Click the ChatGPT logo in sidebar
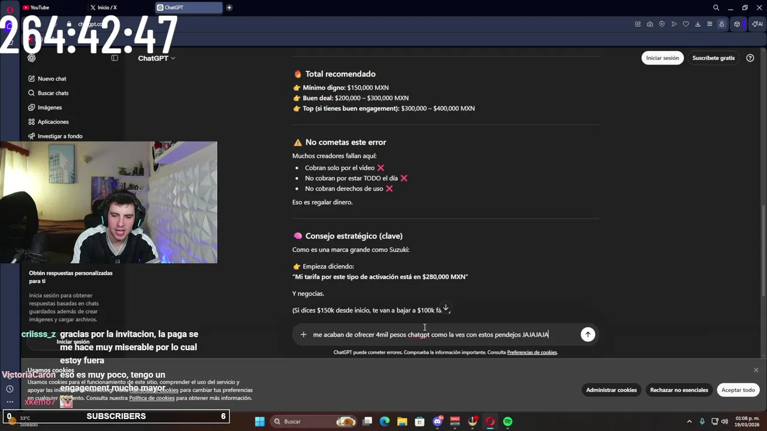 point(32,58)
